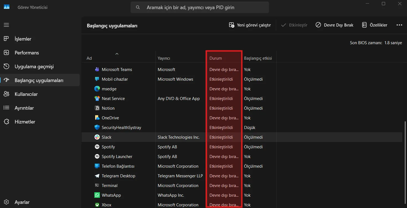Open the Performans tab
Viewport: 407px width, 208px height.
pyautogui.click(x=27, y=53)
